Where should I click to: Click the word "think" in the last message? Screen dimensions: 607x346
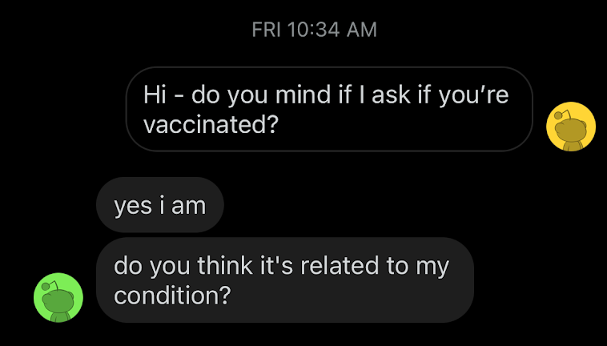coord(225,265)
